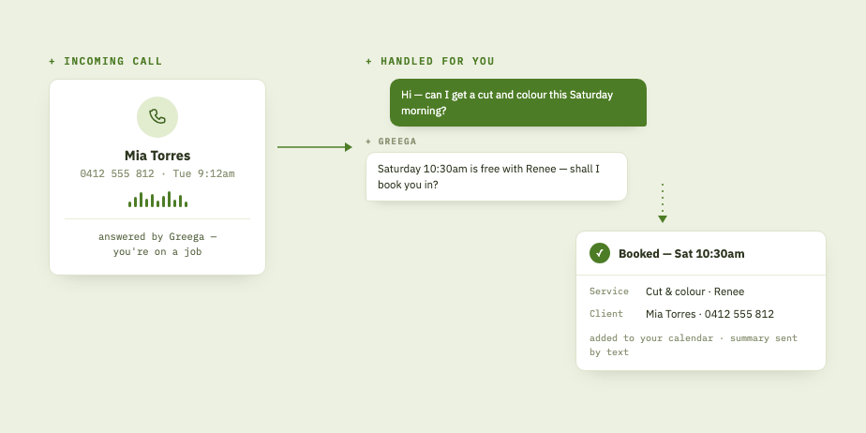The height and width of the screenshot is (433, 866).
Task: Click the green customer message bubble
Action: click(518, 103)
